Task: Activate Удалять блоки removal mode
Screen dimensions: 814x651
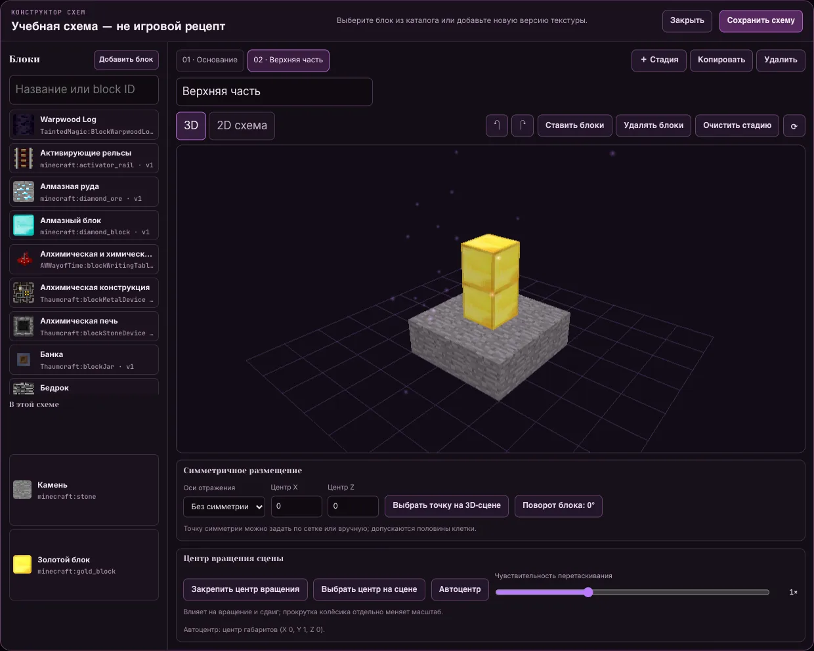Action: pos(653,125)
